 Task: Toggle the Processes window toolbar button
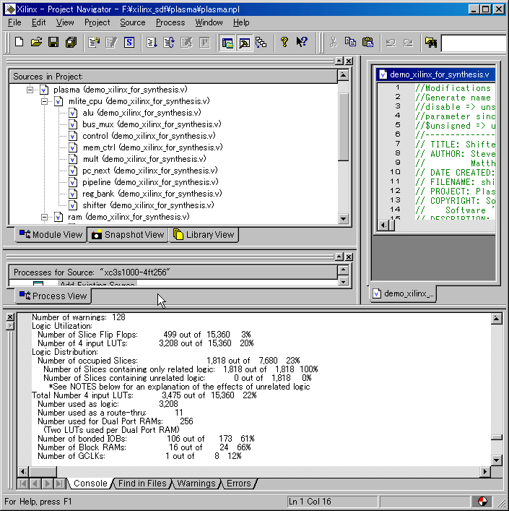click(245, 43)
